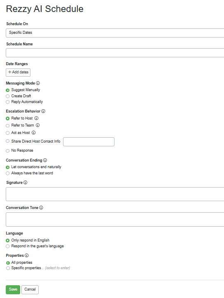The image size is (224, 298).
Task: Click the Add dates button
Action: [18, 73]
